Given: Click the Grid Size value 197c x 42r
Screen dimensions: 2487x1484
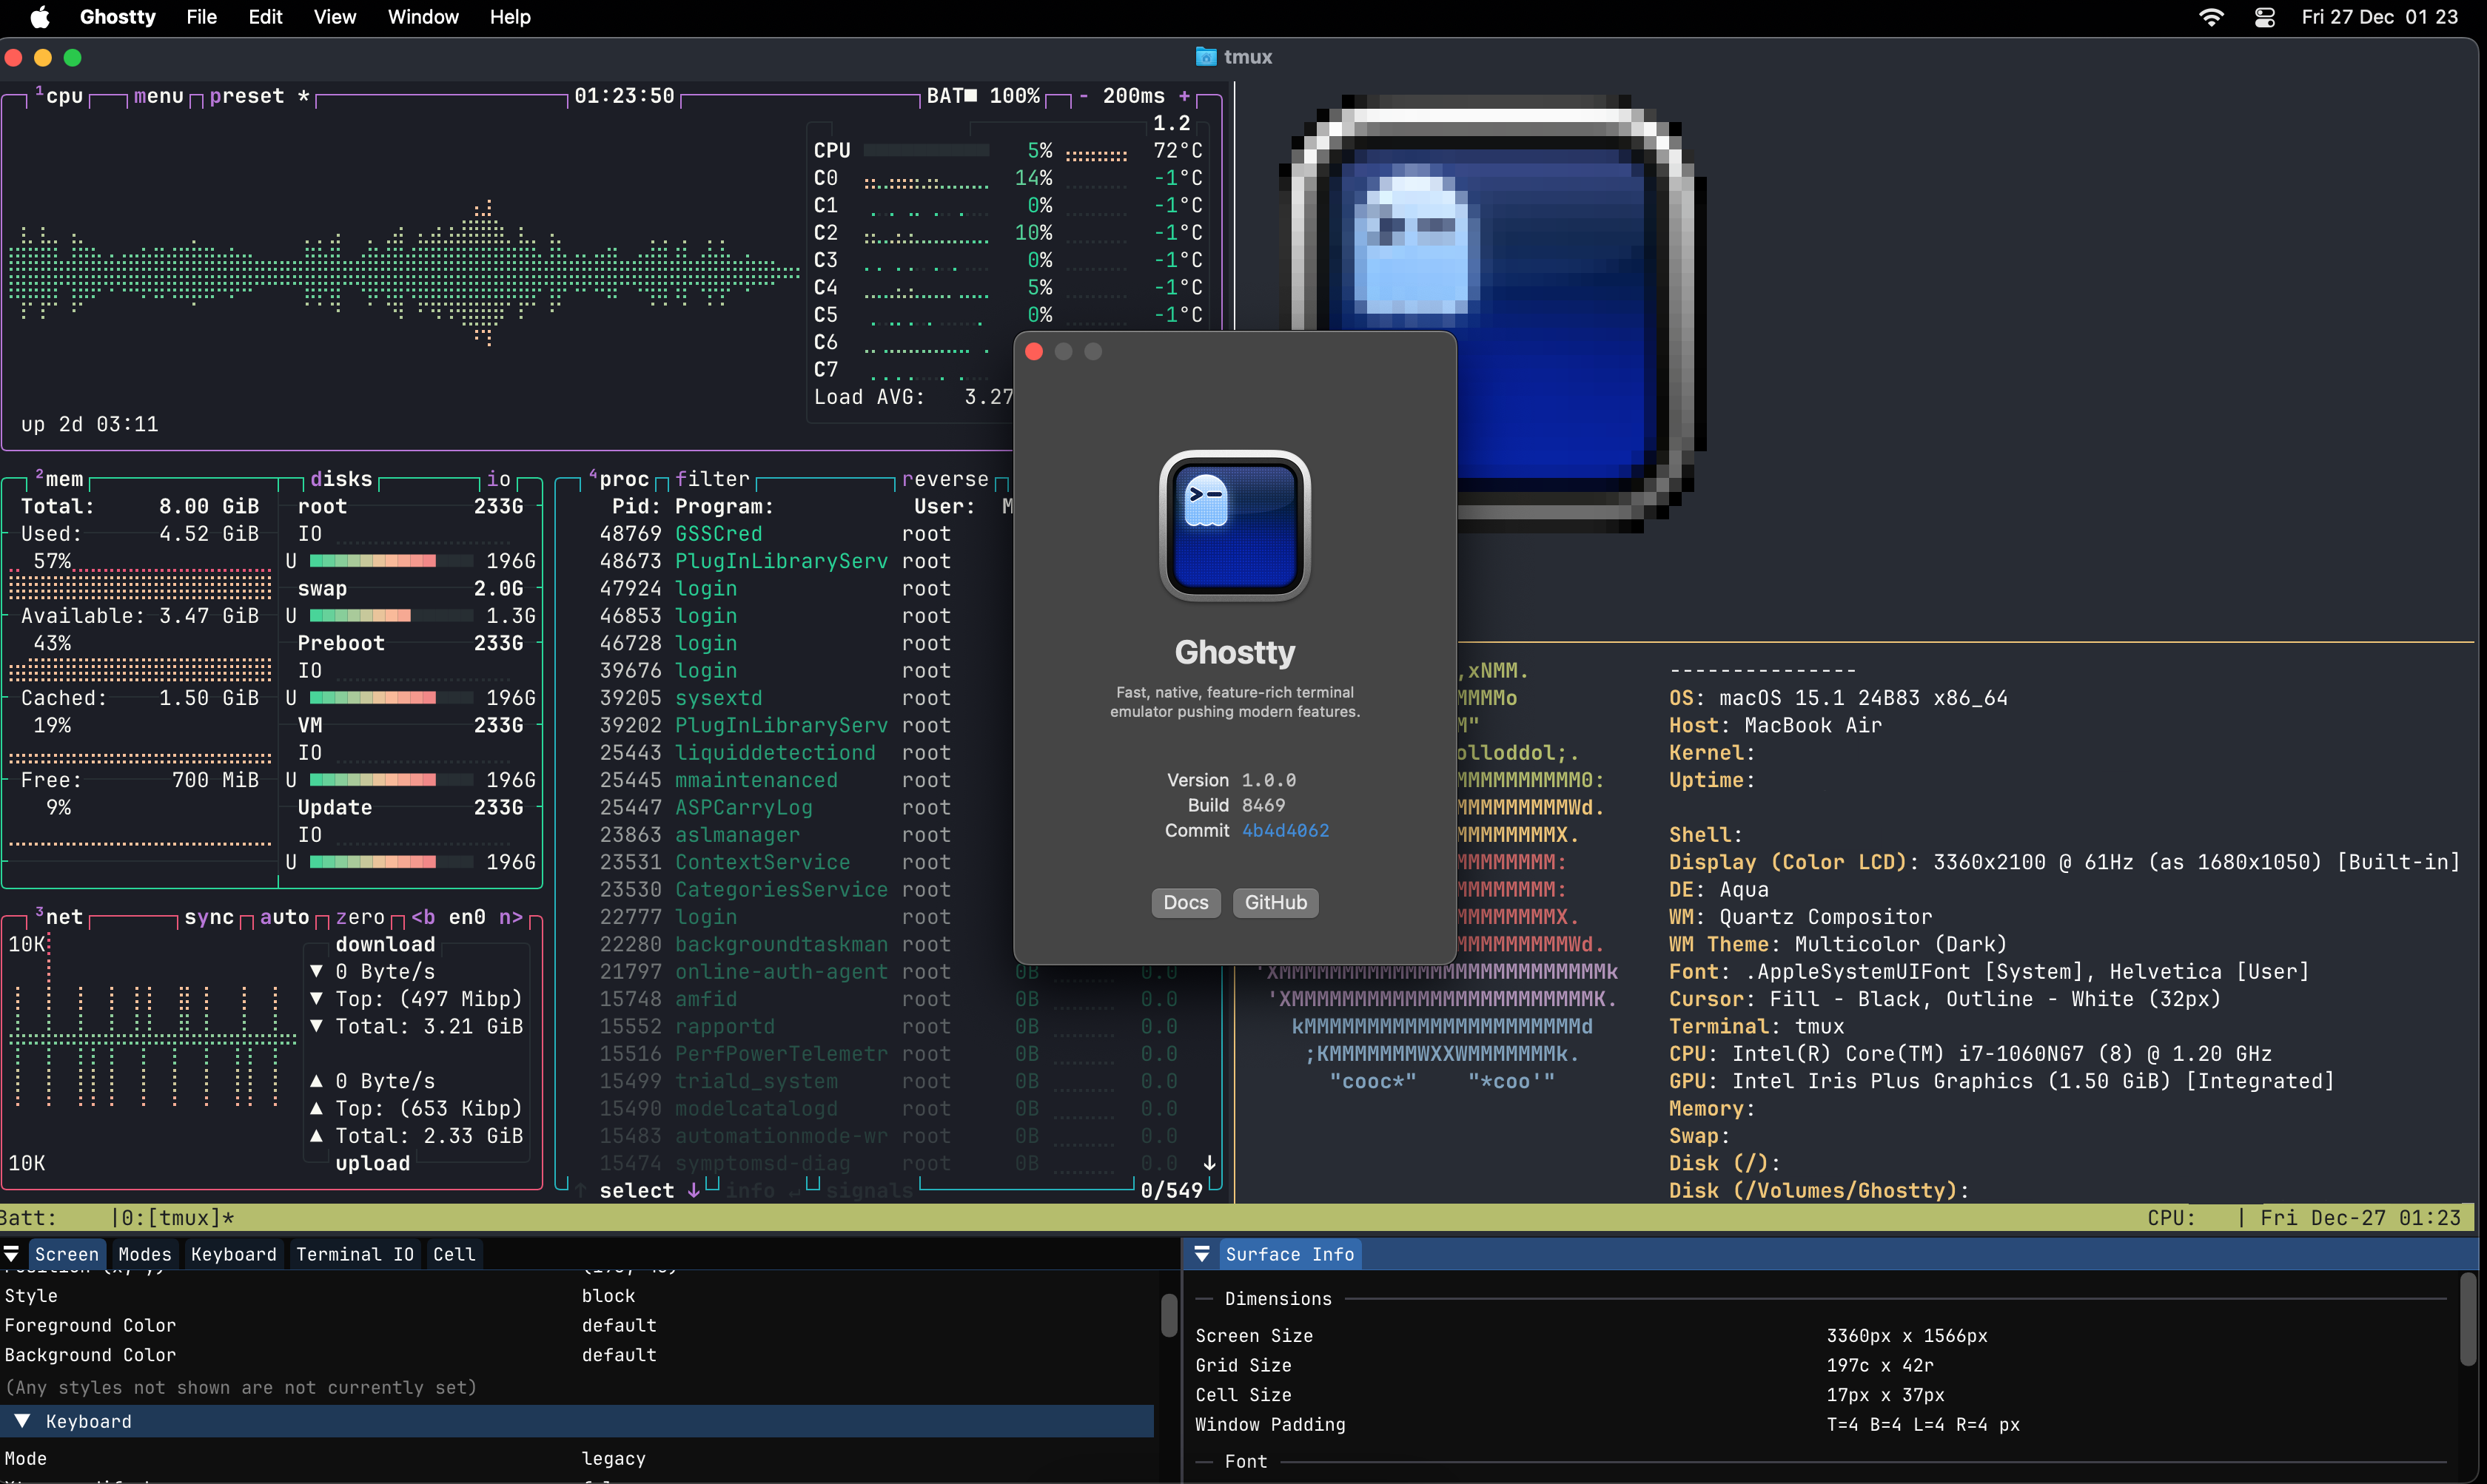Looking at the screenshot, I should click(1880, 1365).
